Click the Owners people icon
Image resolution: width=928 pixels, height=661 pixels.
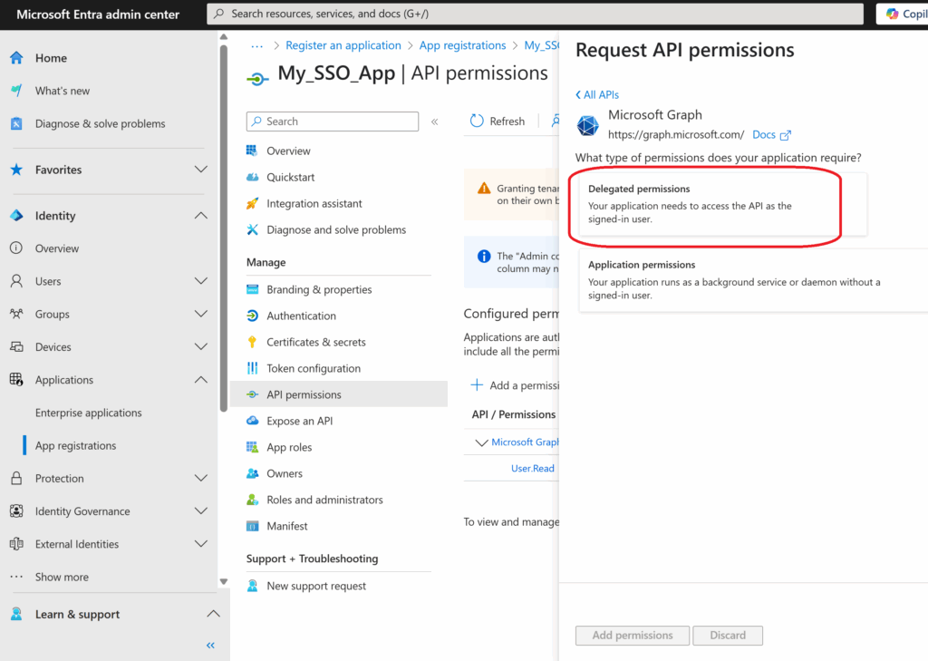(x=253, y=473)
